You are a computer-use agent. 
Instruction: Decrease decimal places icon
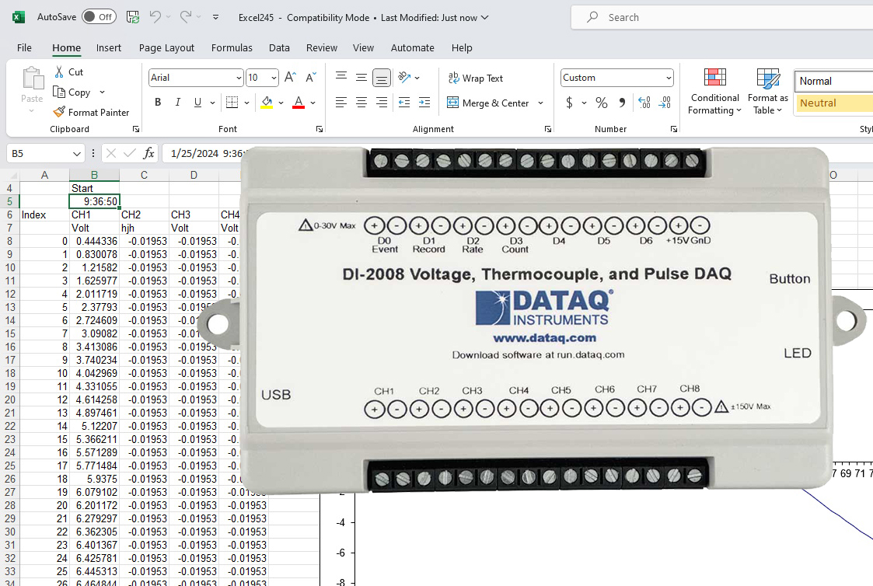tap(665, 103)
